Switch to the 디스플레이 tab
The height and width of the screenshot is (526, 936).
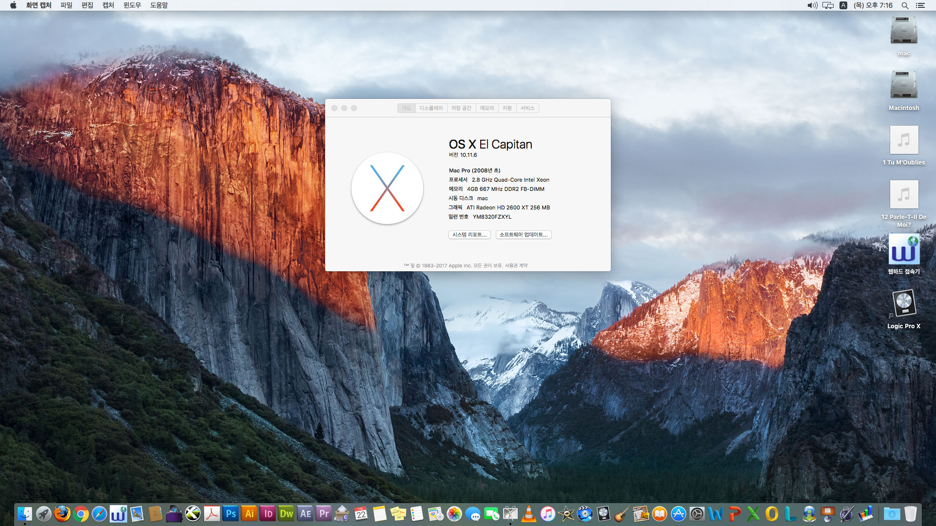pyautogui.click(x=431, y=108)
